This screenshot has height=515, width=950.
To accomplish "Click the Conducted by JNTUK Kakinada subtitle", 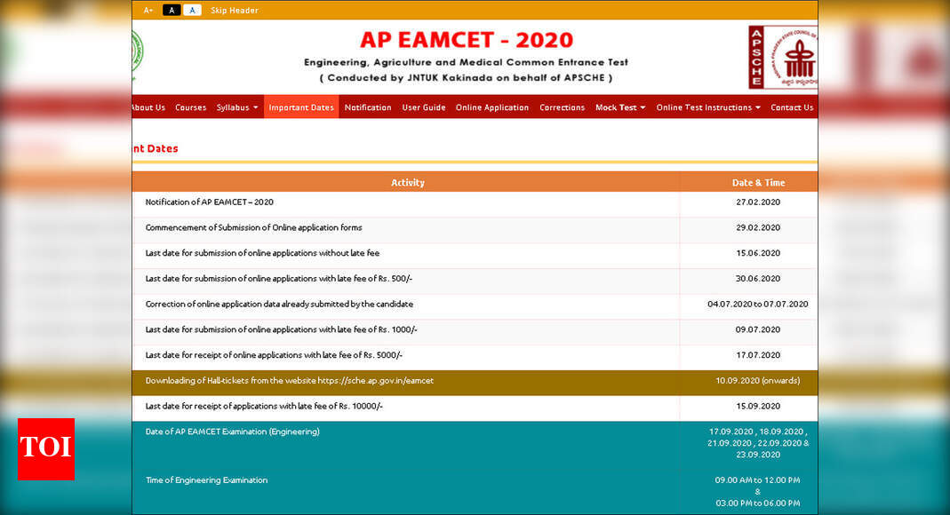I will 466,77.
